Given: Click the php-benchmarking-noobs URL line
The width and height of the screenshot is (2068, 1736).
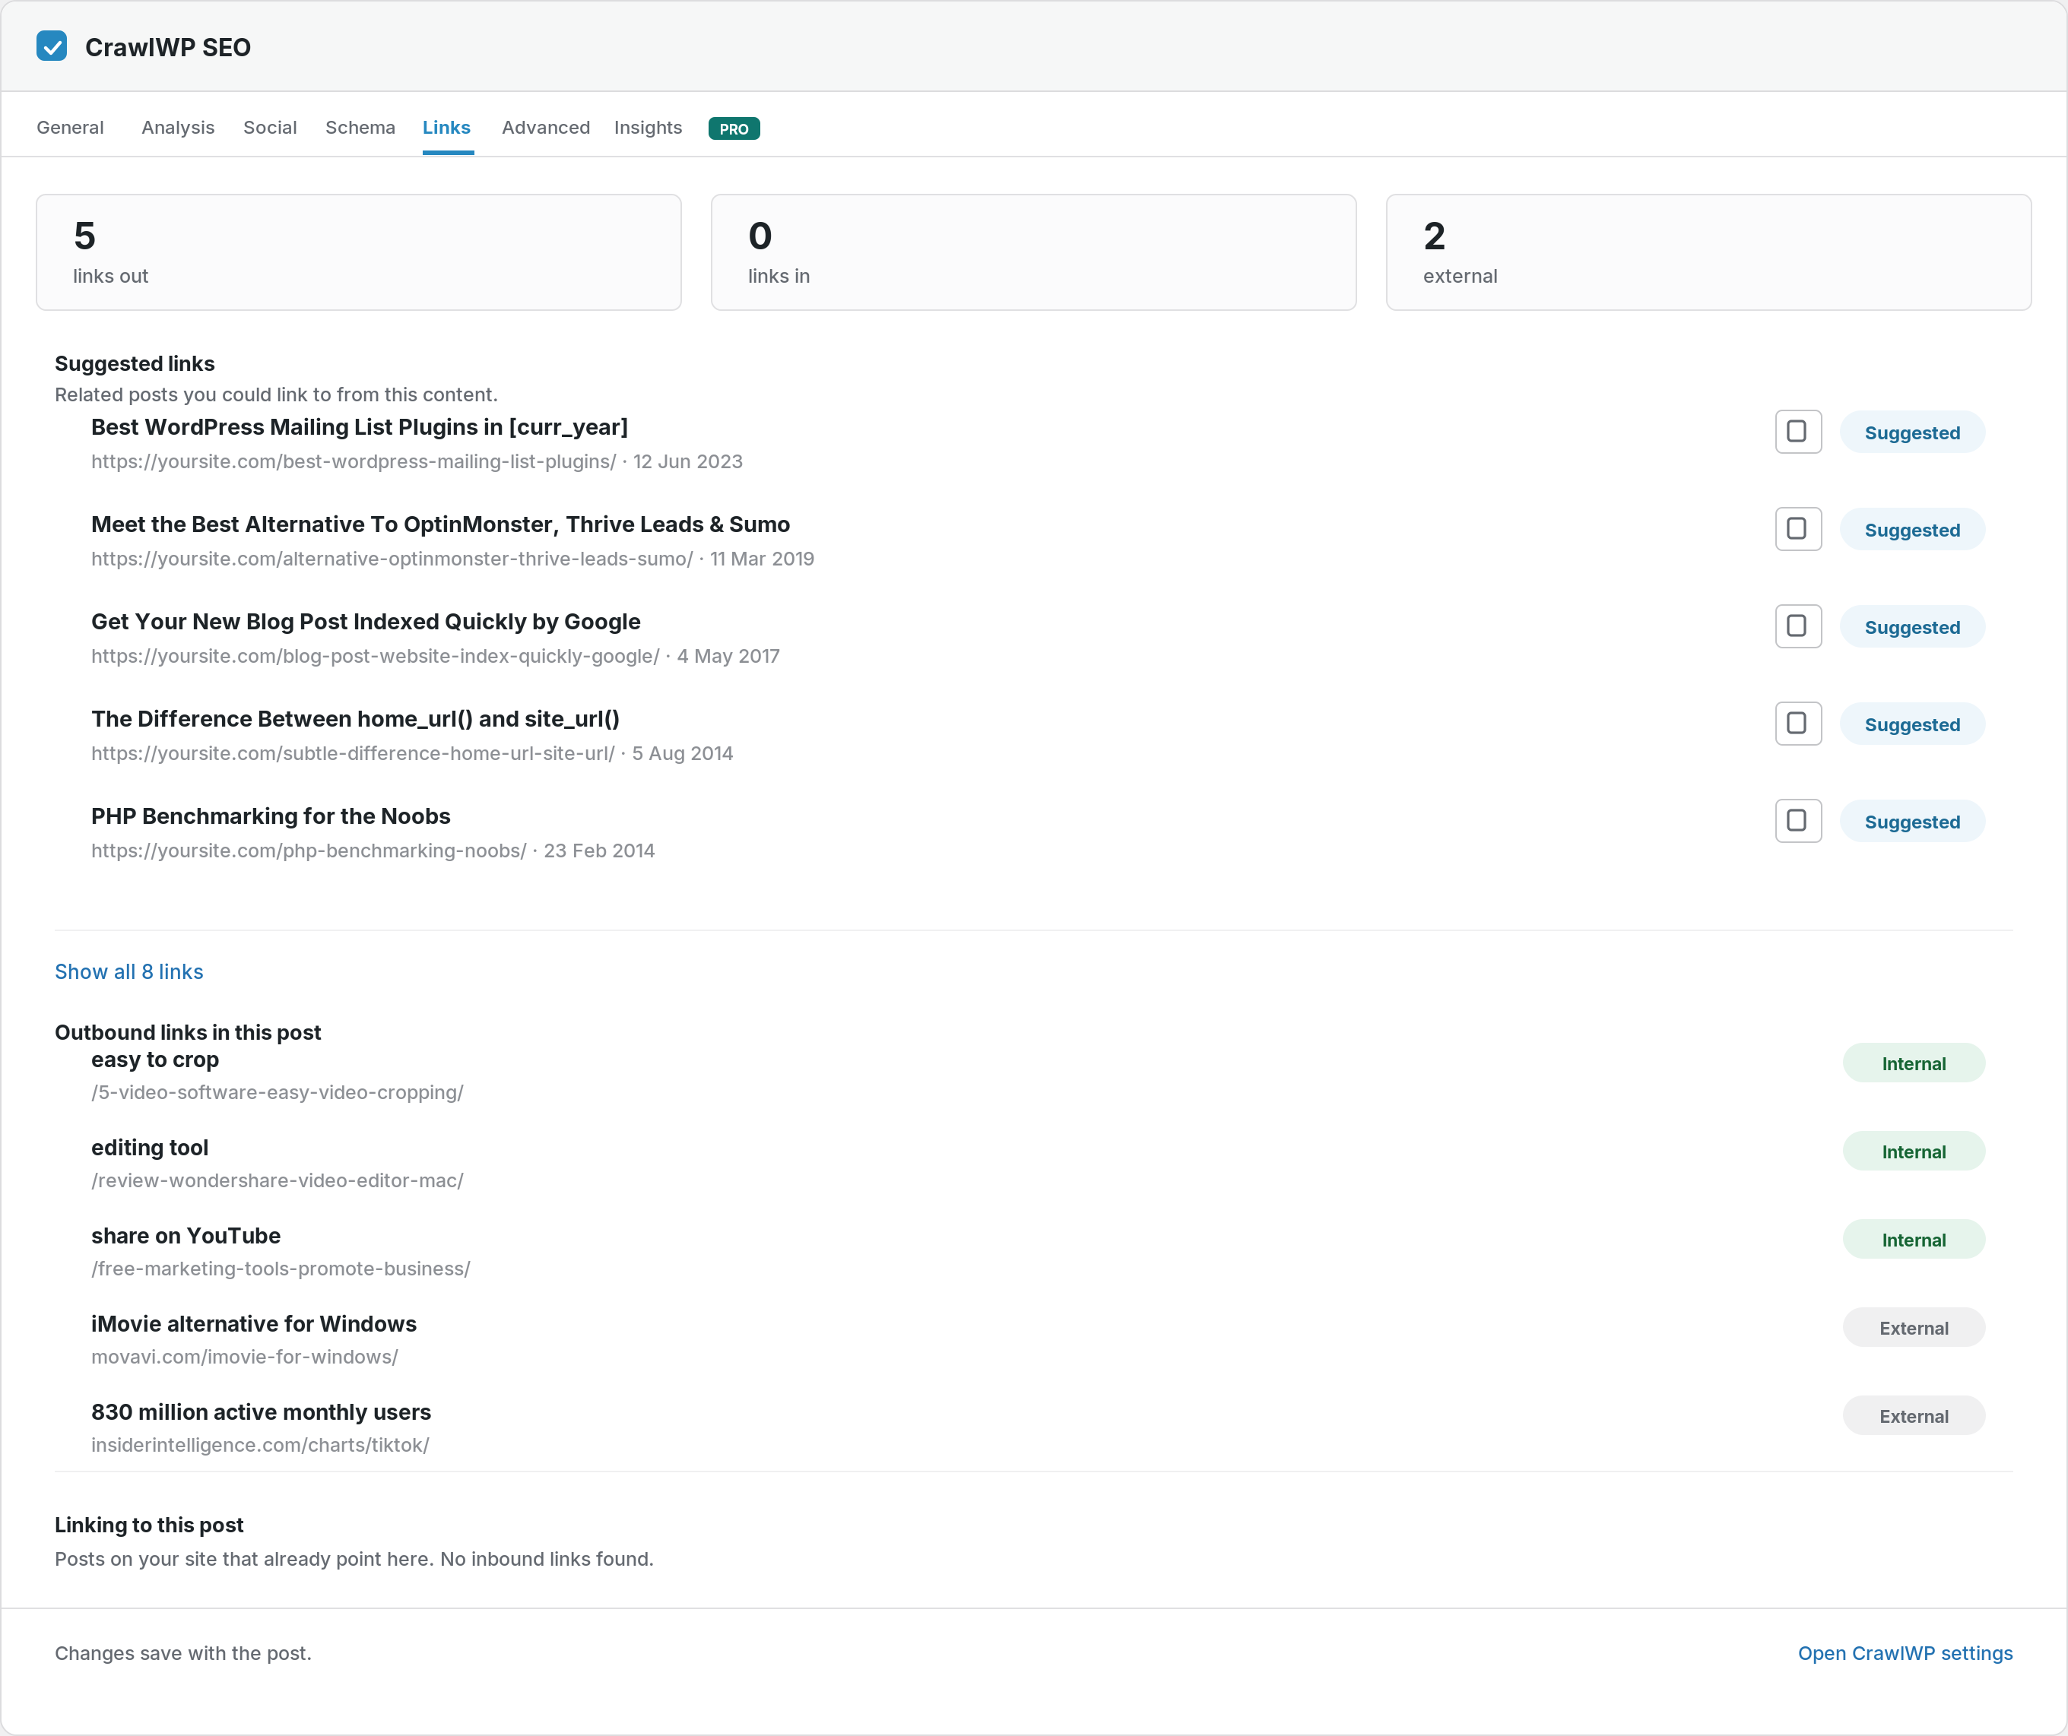Looking at the screenshot, I should [x=373, y=851].
